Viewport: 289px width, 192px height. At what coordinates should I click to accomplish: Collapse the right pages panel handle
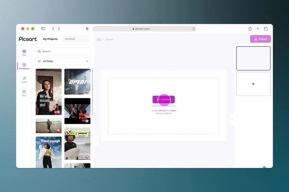(232, 119)
